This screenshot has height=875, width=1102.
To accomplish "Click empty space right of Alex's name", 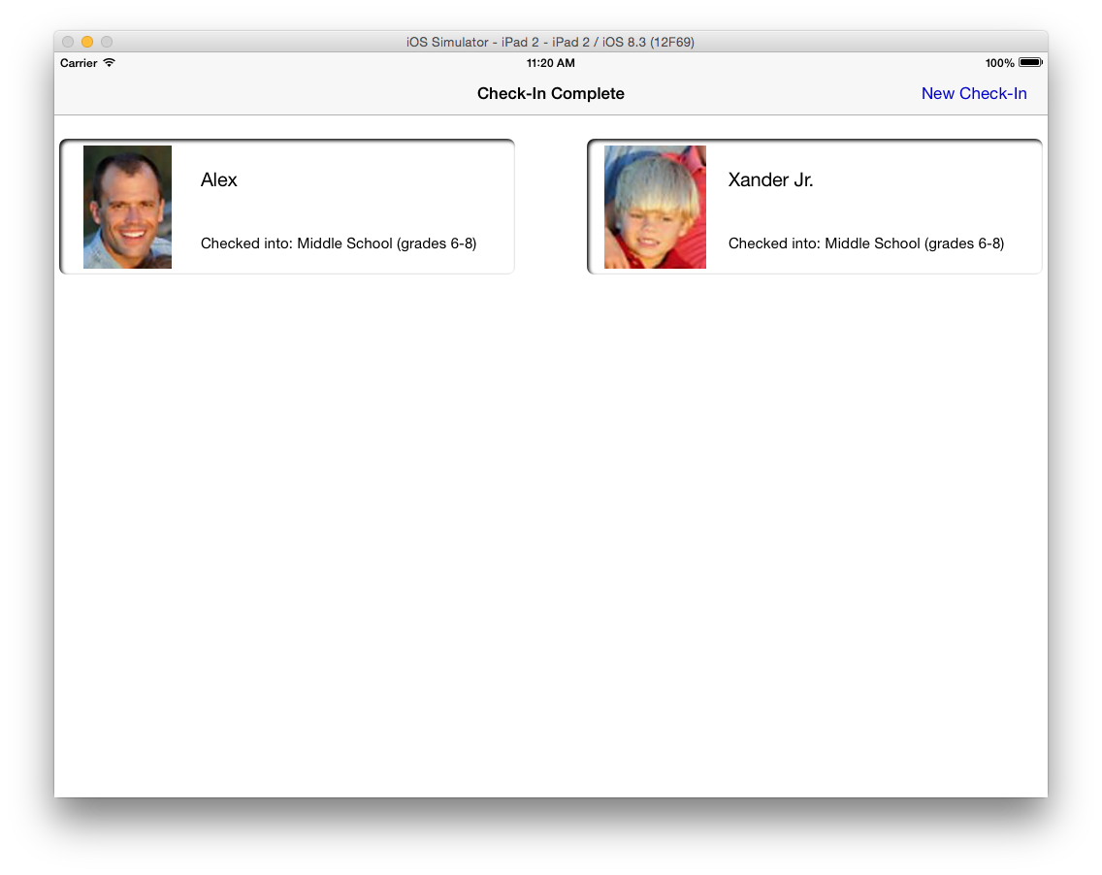I will 388,180.
